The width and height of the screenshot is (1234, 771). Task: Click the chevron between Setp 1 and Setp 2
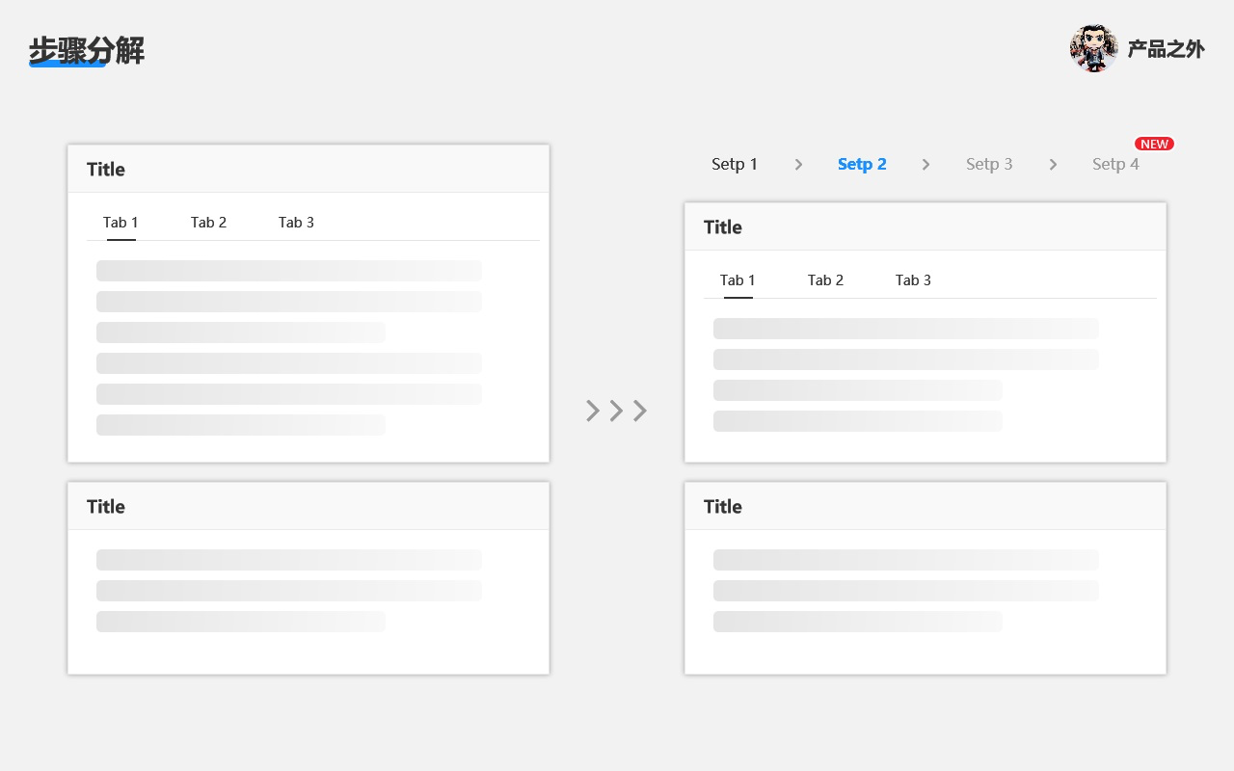coord(798,165)
